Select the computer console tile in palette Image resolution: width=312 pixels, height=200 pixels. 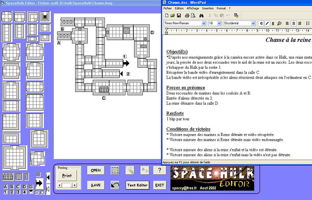8,177
